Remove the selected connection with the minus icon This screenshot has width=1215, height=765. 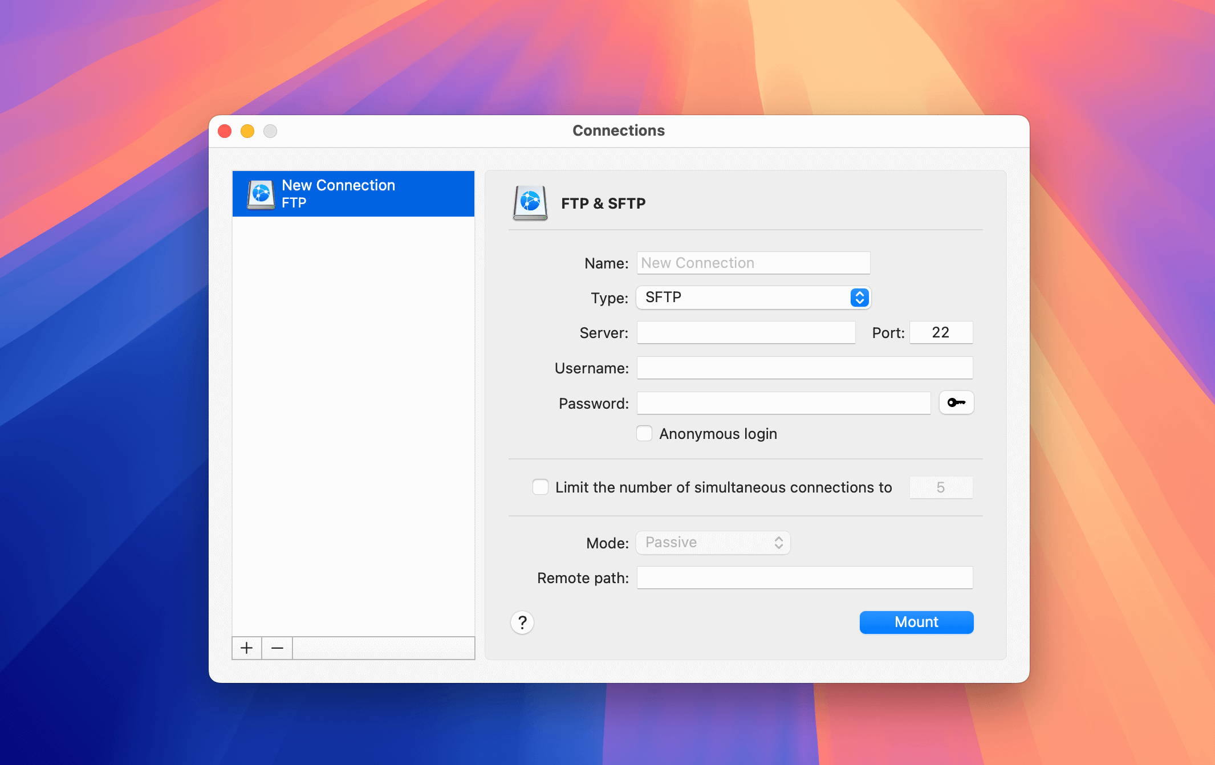[x=277, y=648]
